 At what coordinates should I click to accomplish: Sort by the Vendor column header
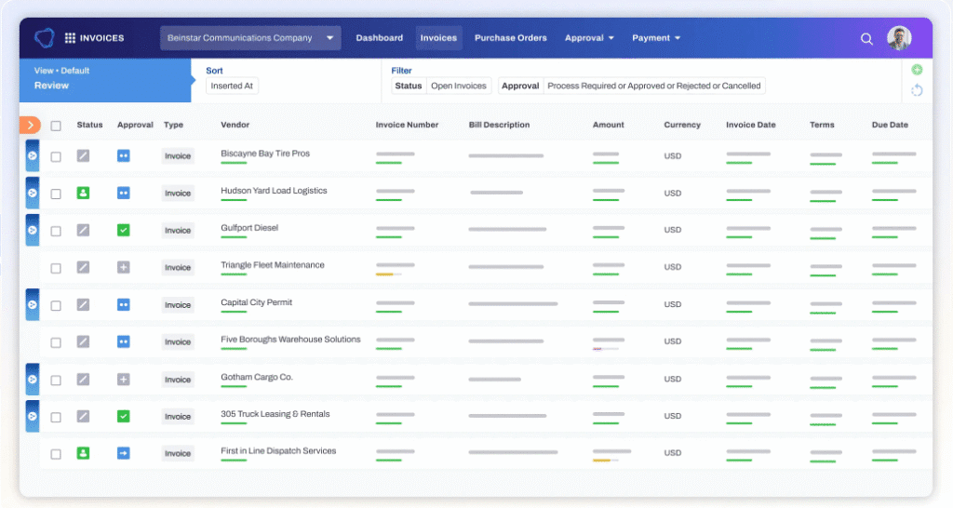(x=235, y=125)
